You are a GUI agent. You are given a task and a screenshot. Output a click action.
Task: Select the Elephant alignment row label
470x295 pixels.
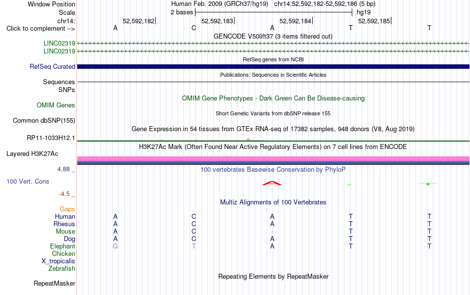pyautogui.click(x=62, y=246)
